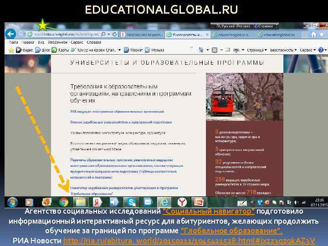
Task: Open the Файл menu
Action: (x=13, y=42)
